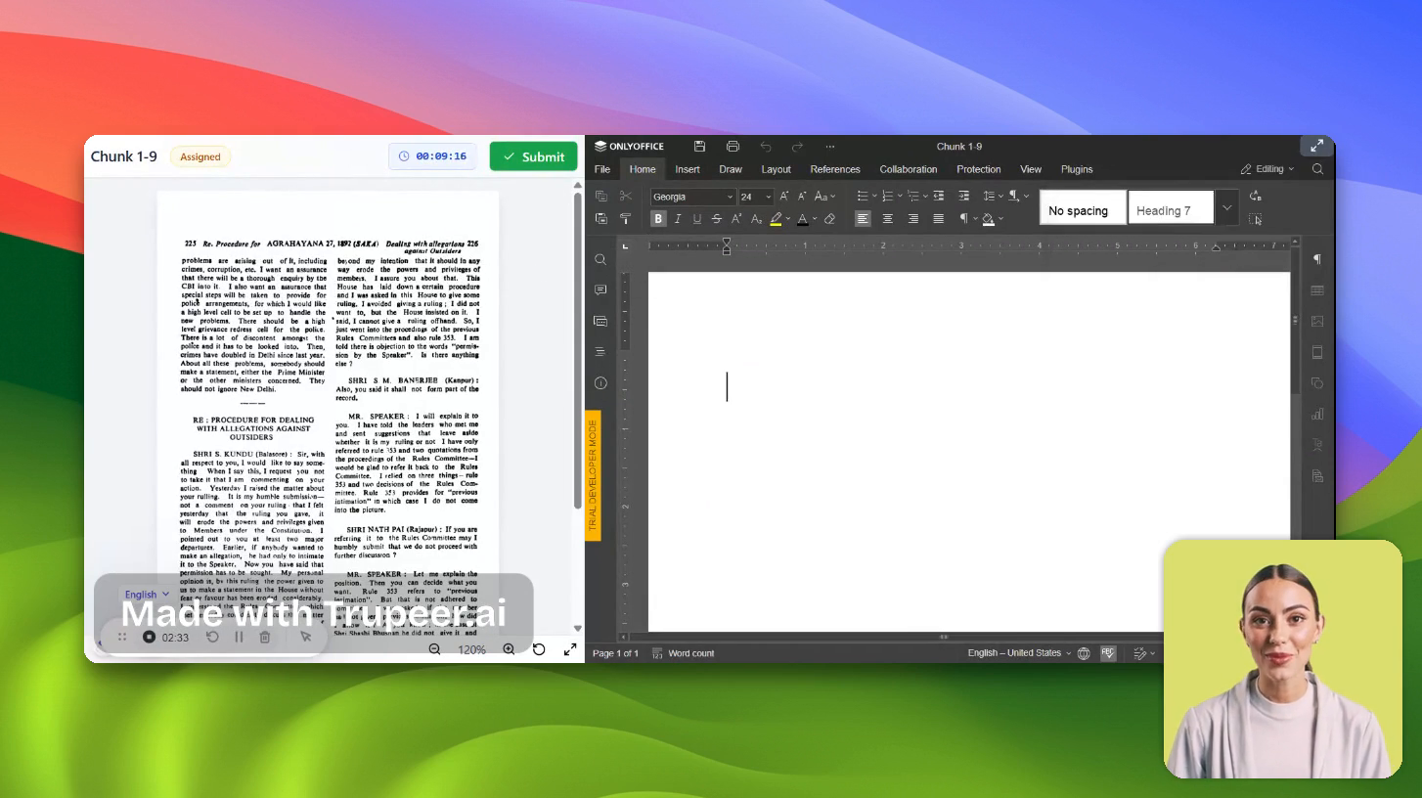Open Find from left sidebar

tap(600, 259)
